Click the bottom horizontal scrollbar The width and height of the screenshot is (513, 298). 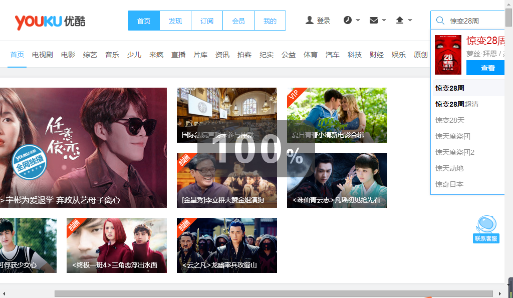[276, 292]
